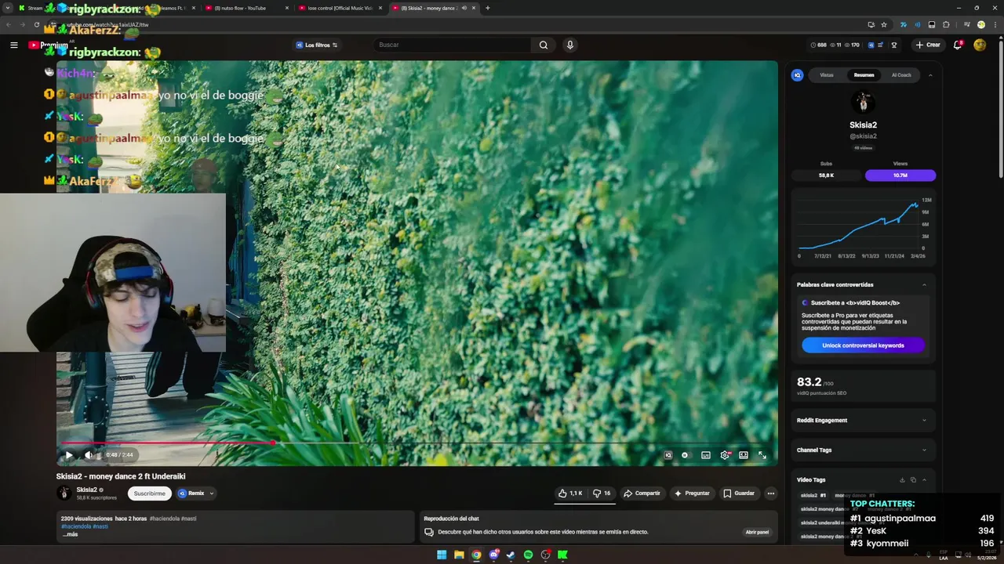Click Unlock controversial keywords button

(x=863, y=345)
